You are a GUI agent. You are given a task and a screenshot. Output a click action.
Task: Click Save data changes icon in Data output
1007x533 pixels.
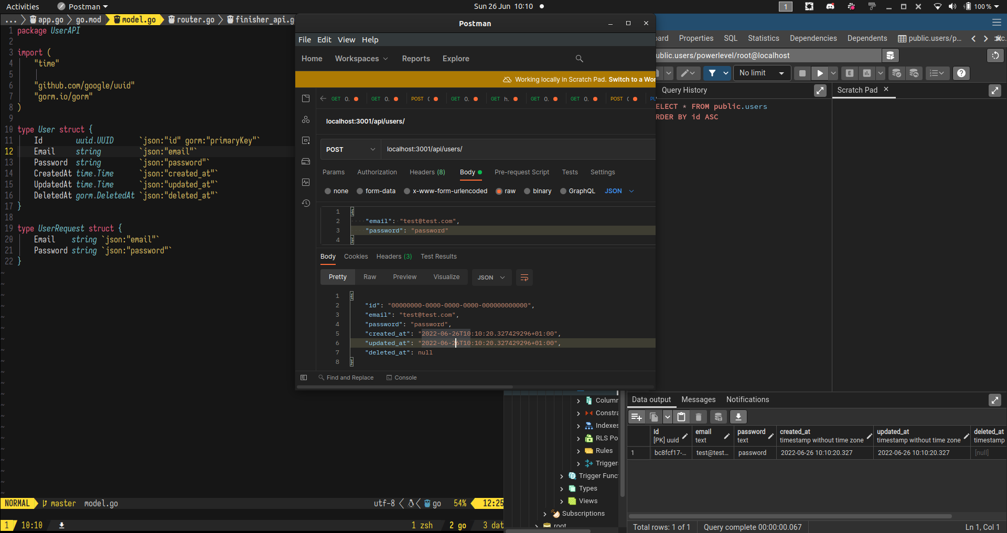(719, 417)
